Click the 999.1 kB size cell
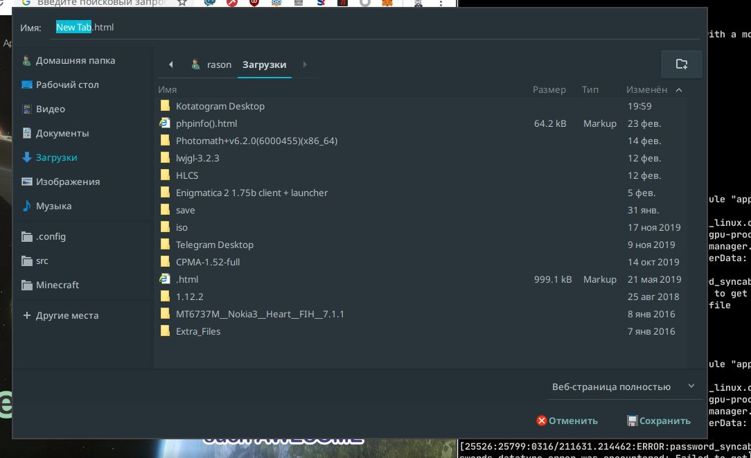 point(553,279)
